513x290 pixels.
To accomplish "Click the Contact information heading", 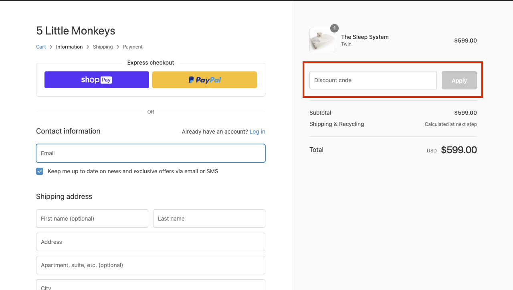I will pos(68,131).
